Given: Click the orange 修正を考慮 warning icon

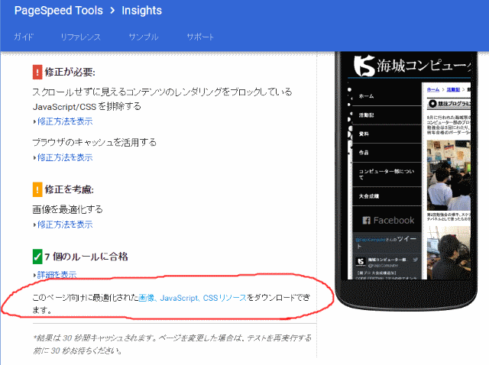Looking at the screenshot, I should (37, 189).
